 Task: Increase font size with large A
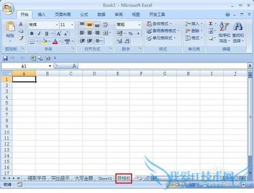59,33
